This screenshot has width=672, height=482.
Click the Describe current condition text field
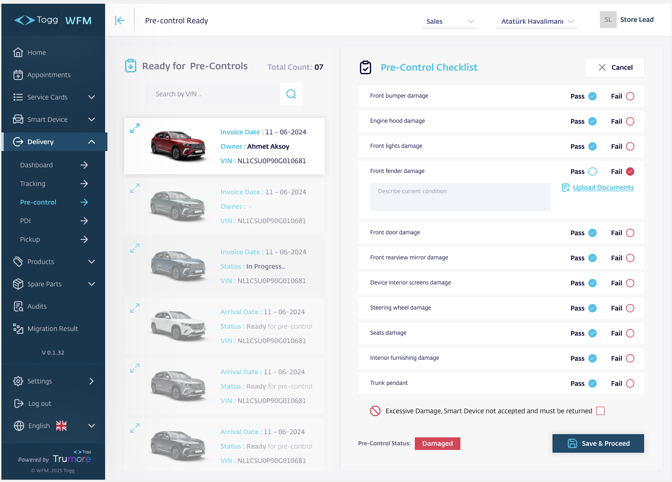pos(460,197)
